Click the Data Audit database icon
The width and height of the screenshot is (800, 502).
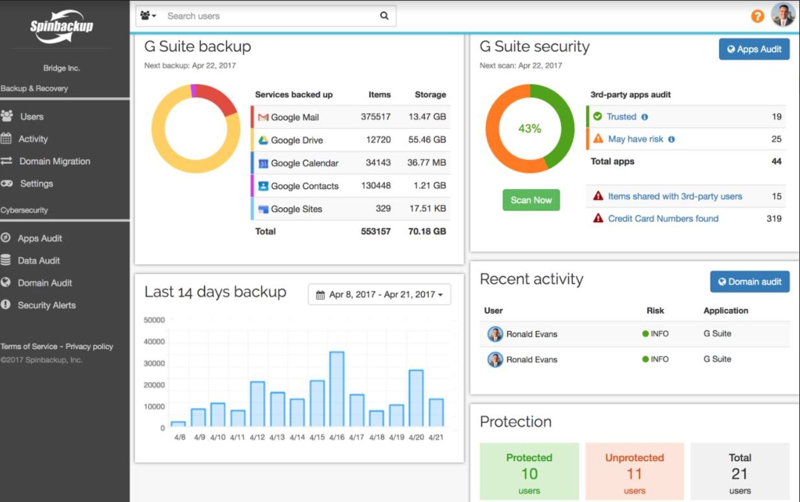(5, 260)
